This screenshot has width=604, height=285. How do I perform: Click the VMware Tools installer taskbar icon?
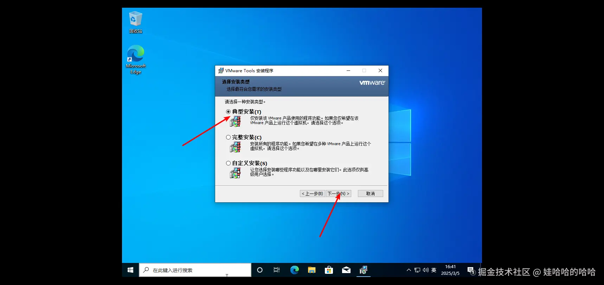[x=364, y=270]
